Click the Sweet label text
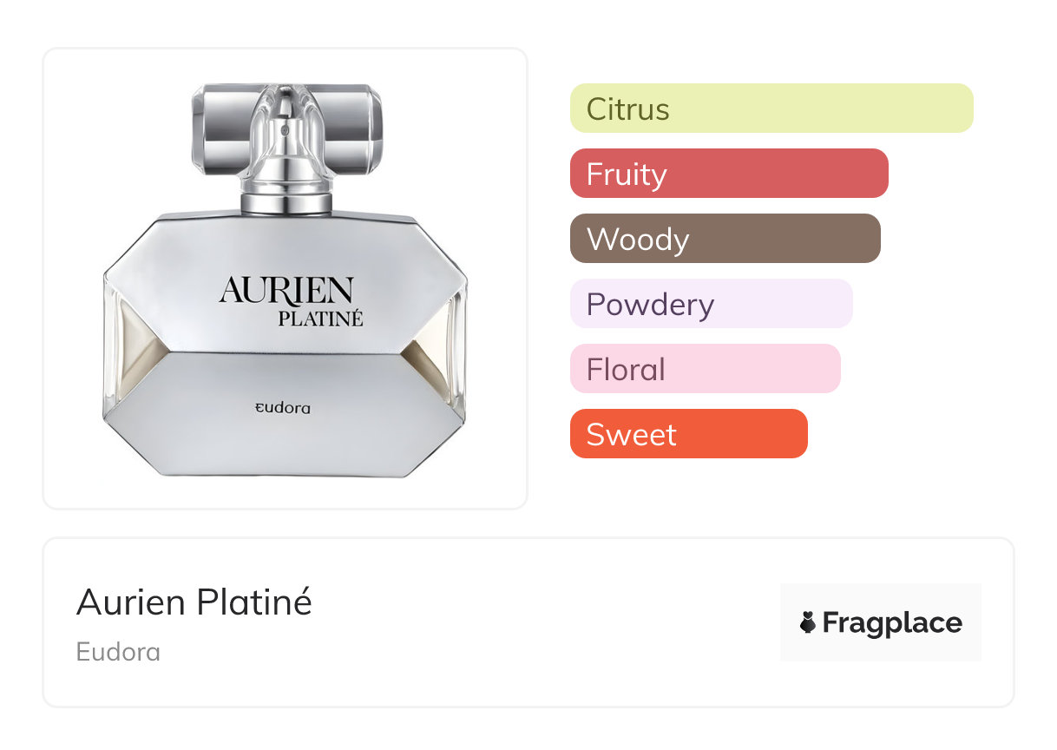1057x750 pixels. [631, 435]
